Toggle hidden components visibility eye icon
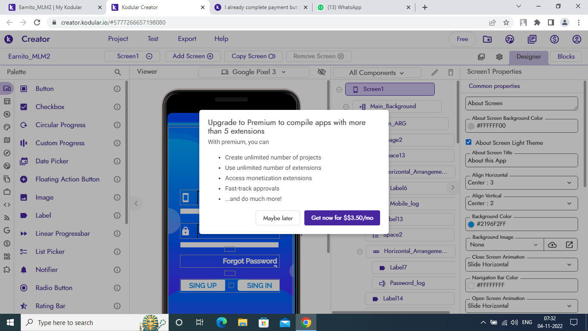Screen dimensions: 588x331 pyautogui.click(x=322, y=72)
